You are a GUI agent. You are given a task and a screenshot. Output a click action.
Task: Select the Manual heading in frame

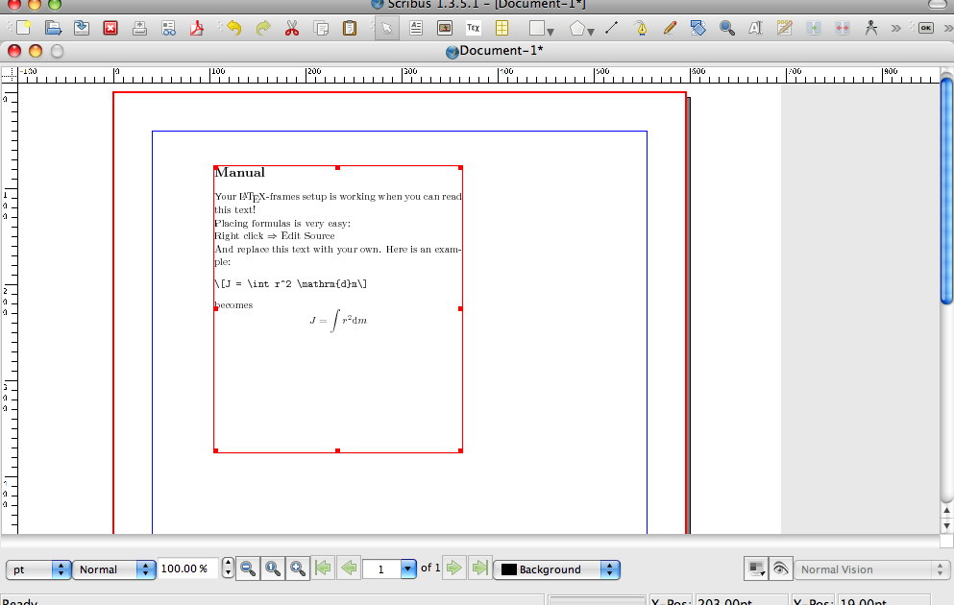240,173
